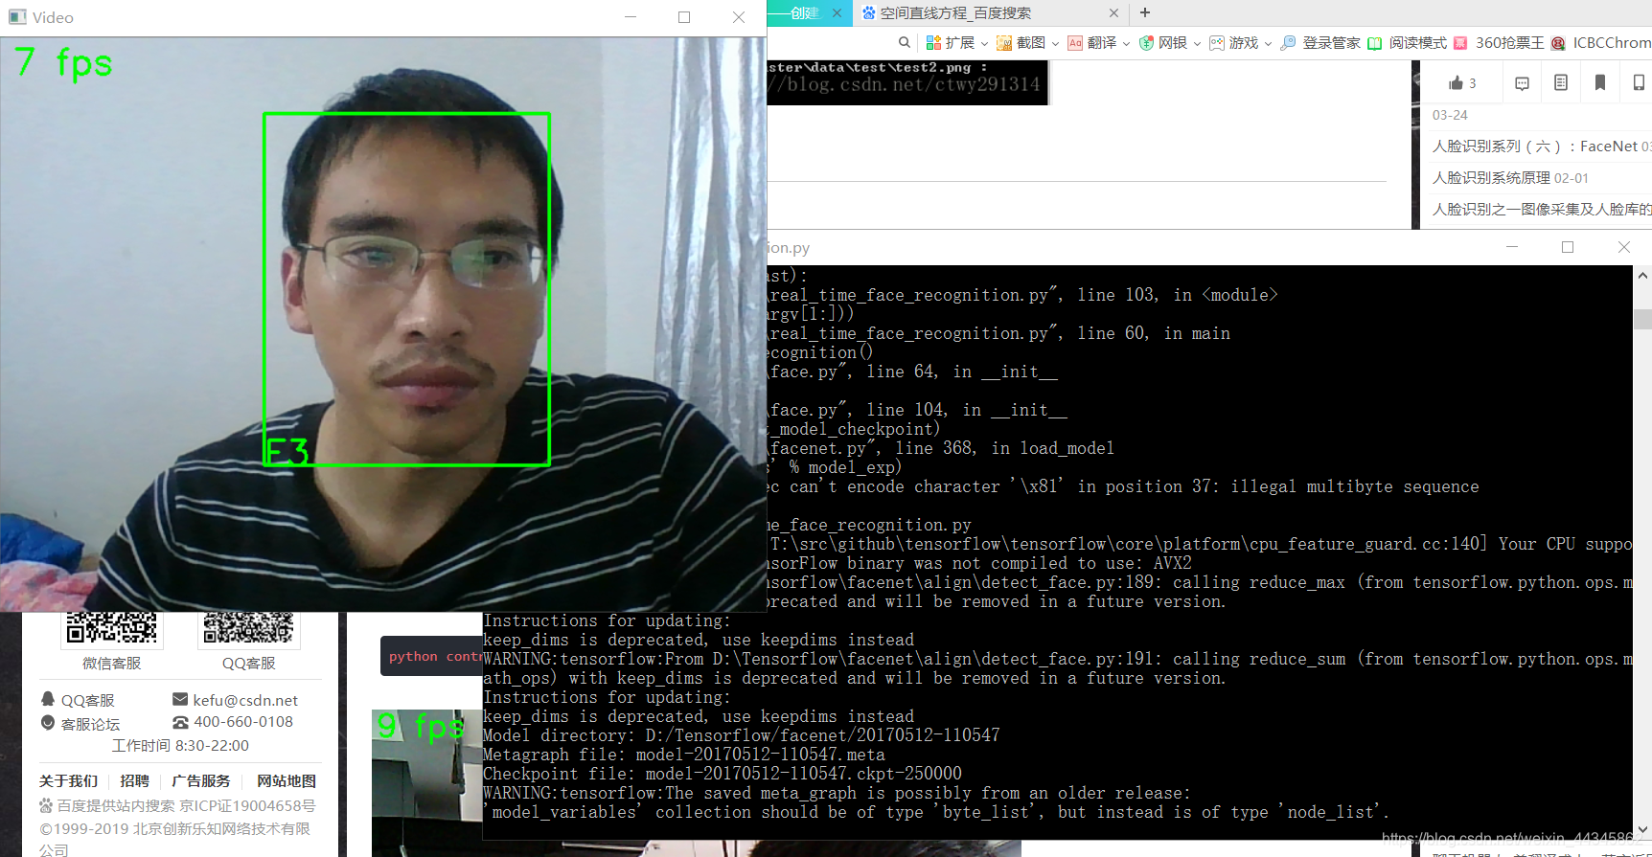
Task: Click 百度提供站内搜索 footer link
Action: point(107,805)
